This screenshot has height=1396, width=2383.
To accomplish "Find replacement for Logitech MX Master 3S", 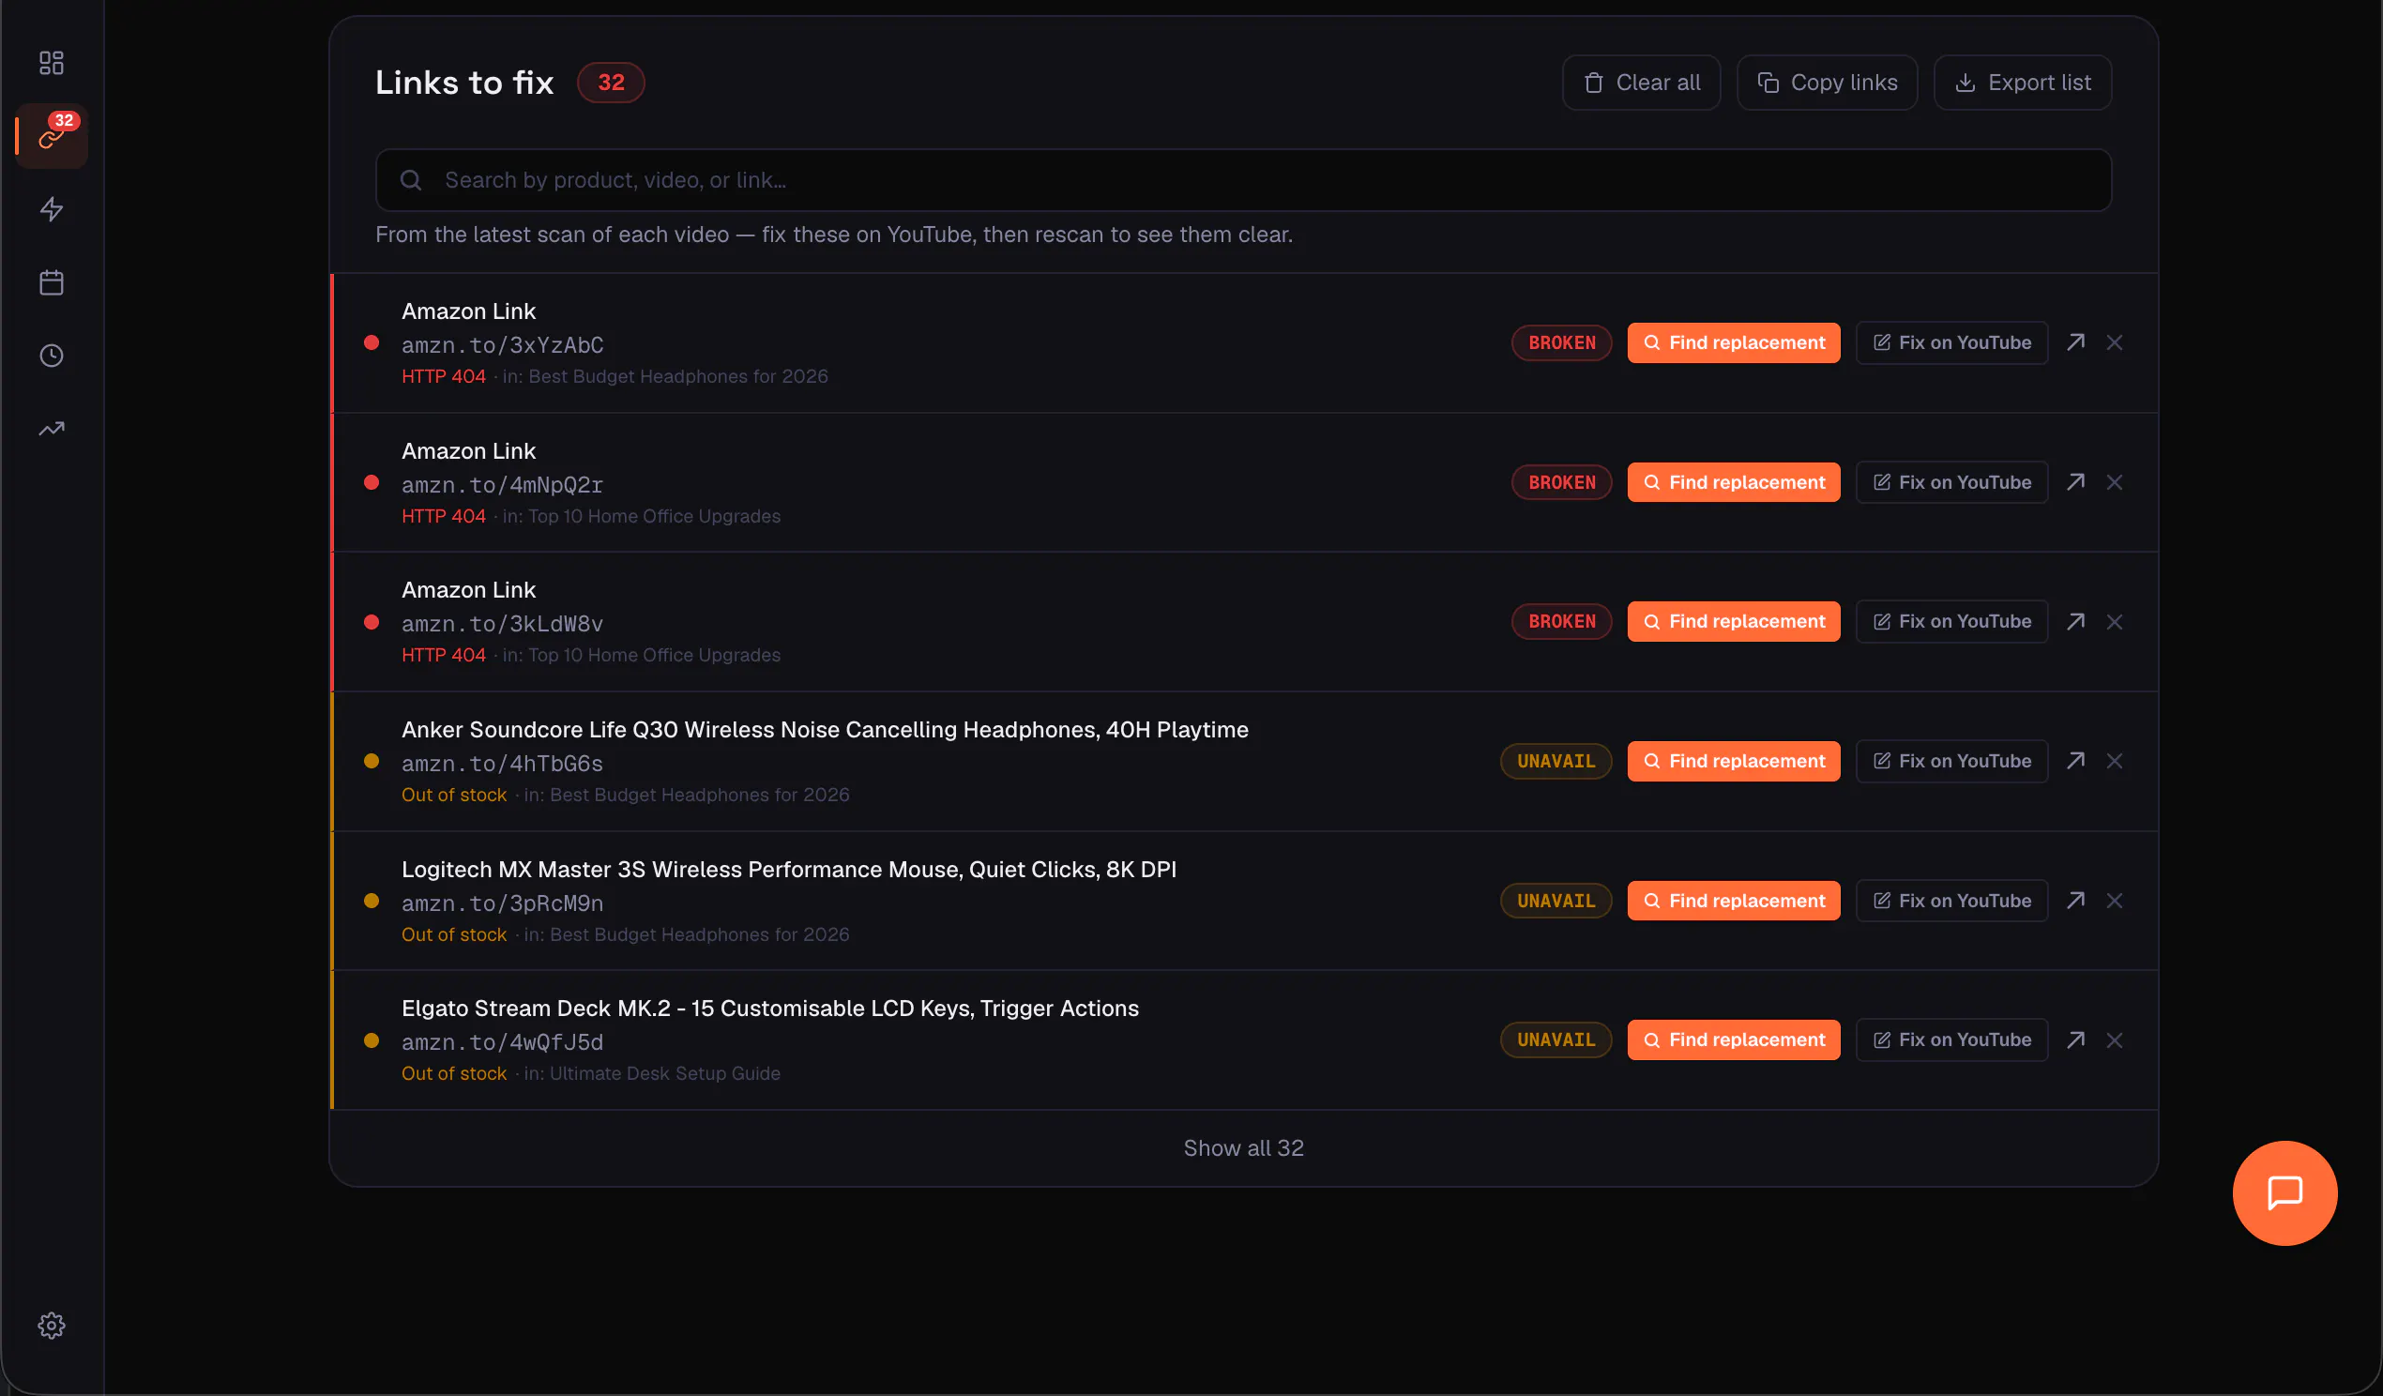I will 1734,901.
